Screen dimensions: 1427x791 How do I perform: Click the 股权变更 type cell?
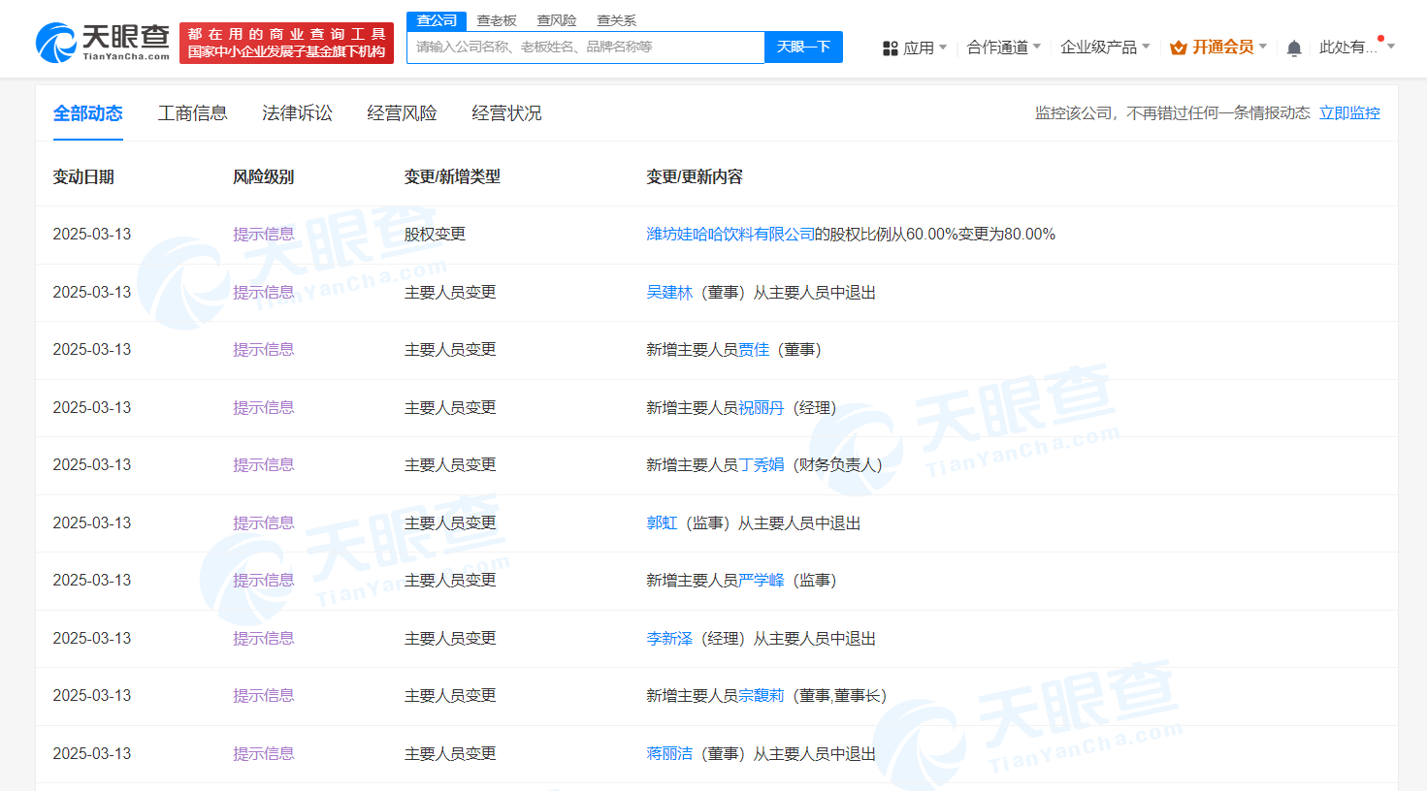point(435,235)
